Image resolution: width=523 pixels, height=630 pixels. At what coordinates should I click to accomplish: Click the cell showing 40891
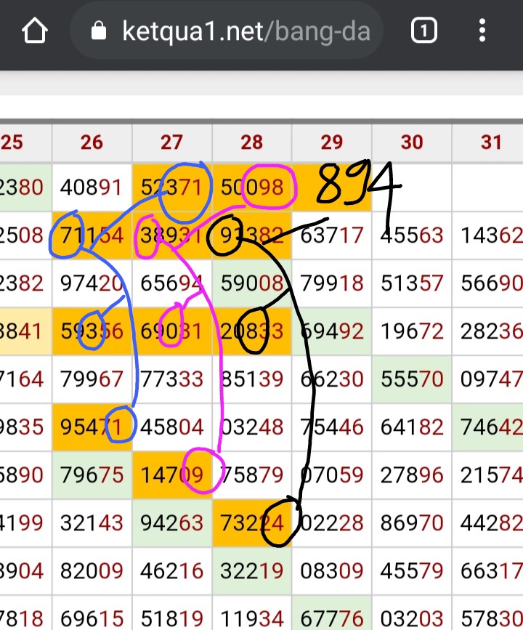point(92,187)
